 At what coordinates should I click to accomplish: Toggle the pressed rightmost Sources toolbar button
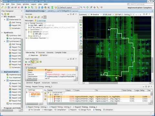[x=45, y=17]
